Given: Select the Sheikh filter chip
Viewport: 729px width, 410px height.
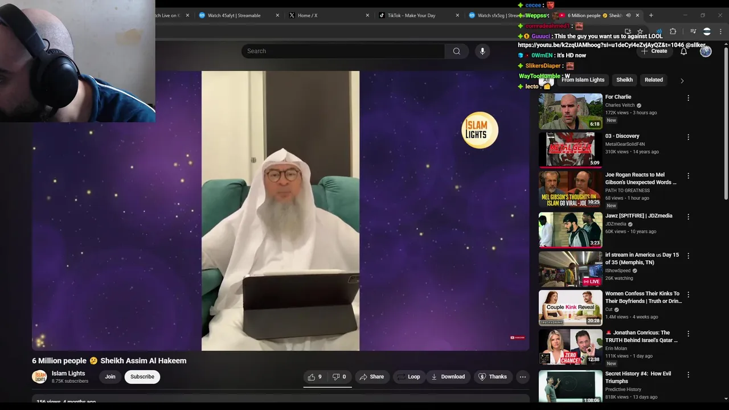Looking at the screenshot, I should coord(624,80).
